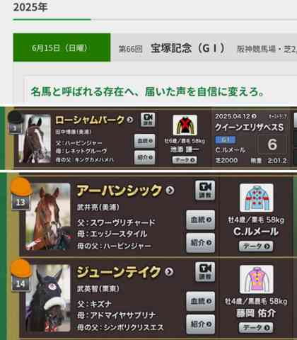Open データ button under C.ルメール
The width and height of the screenshot is (297, 340).
pos(256,246)
